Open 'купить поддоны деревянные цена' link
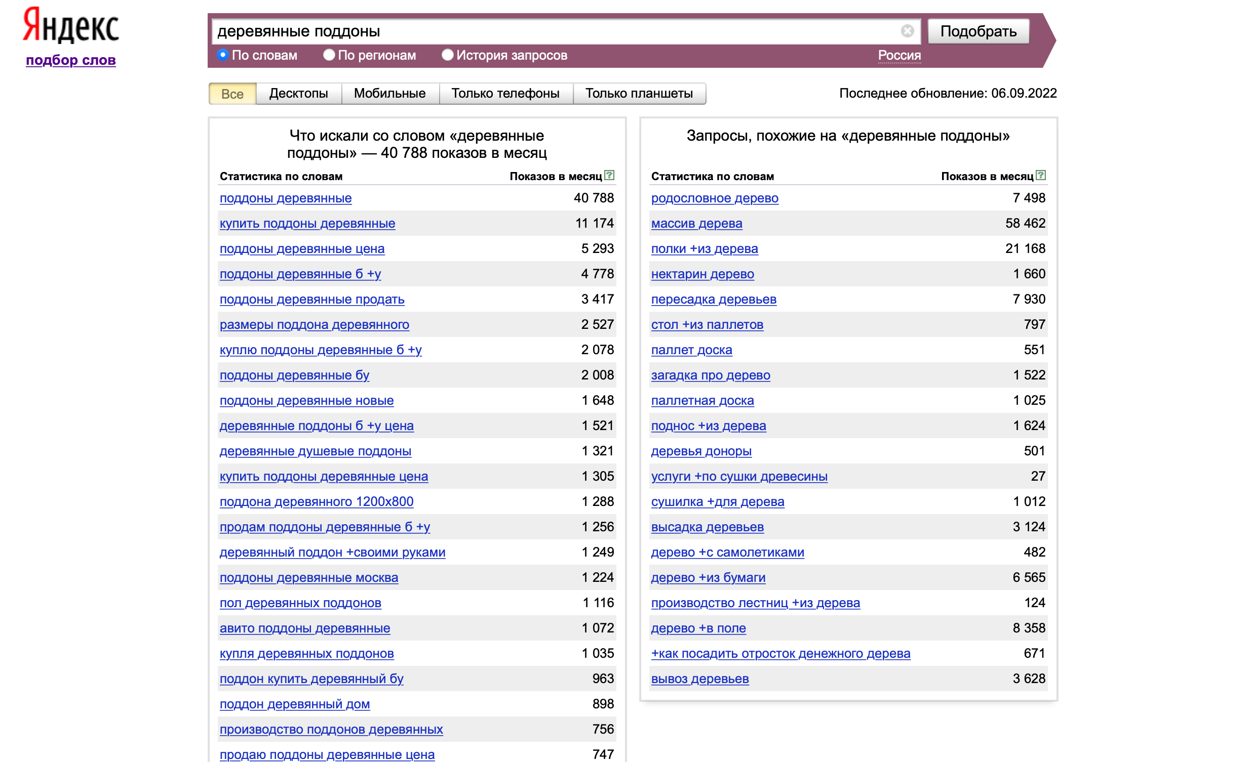This screenshot has height=762, width=1252. 324,477
